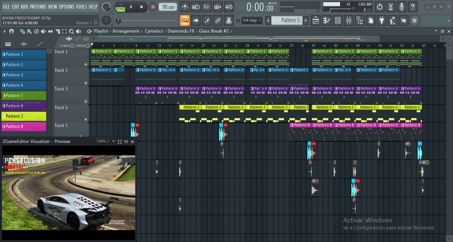Select the Paint brush tool in playlist
The height and width of the screenshot is (242, 453).
coord(29,31)
